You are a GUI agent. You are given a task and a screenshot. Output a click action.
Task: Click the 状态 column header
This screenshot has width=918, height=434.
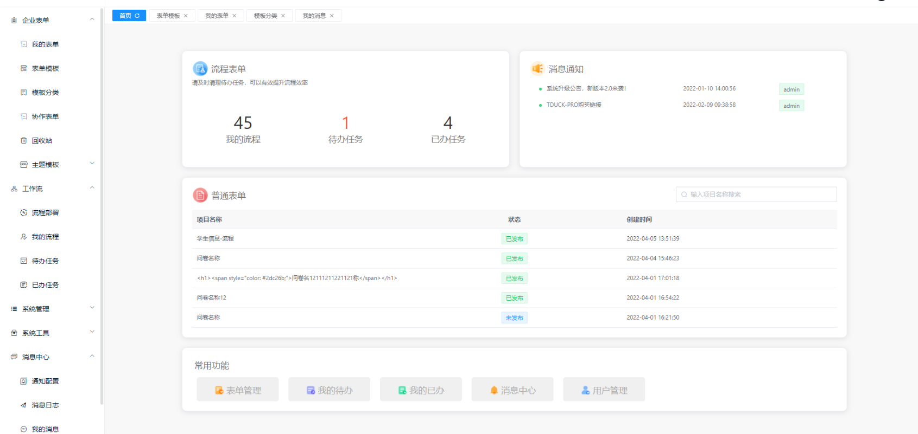[514, 219]
